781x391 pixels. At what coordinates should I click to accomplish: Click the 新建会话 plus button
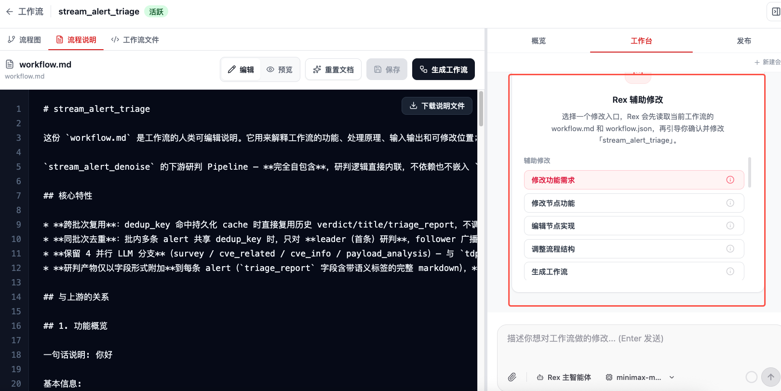[x=767, y=62]
